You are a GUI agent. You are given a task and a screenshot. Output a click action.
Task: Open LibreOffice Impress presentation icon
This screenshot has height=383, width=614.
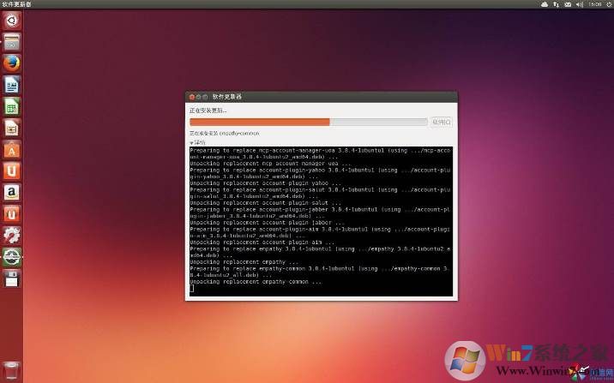click(12, 128)
